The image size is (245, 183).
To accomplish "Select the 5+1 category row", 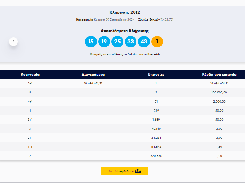I will click(123, 83).
